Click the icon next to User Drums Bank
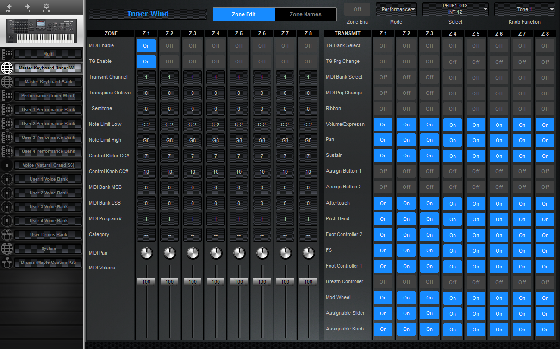Screen dimensions: 560x349 (6, 235)
